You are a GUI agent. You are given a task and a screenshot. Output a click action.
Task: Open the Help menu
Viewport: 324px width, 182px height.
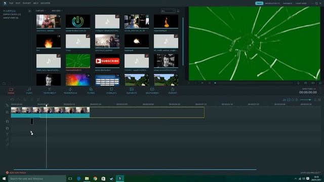[36, 4]
